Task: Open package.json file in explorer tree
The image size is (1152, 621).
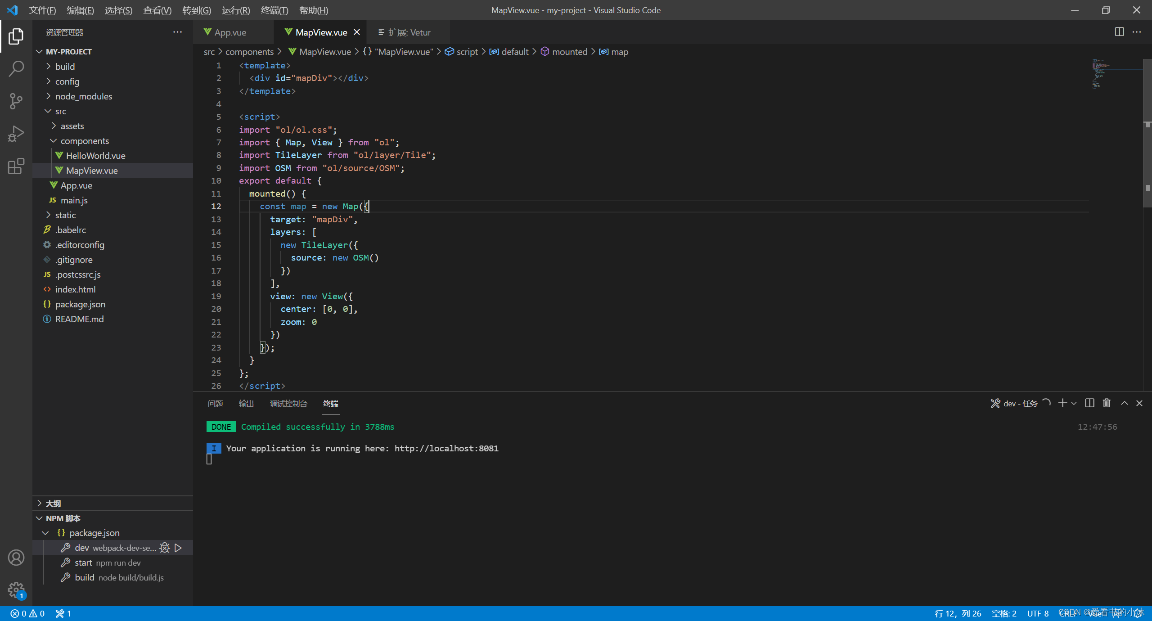Action: [x=113, y=304]
